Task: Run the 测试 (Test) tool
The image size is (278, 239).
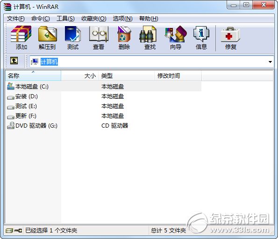Action: click(73, 37)
